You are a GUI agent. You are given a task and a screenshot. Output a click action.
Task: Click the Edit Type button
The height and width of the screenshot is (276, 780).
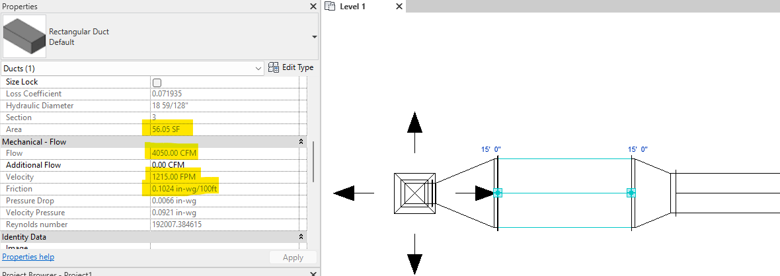pos(291,67)
